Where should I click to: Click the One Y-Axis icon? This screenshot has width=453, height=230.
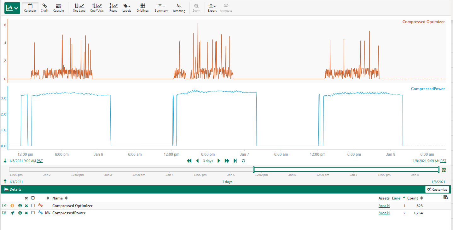coord(97,8)
